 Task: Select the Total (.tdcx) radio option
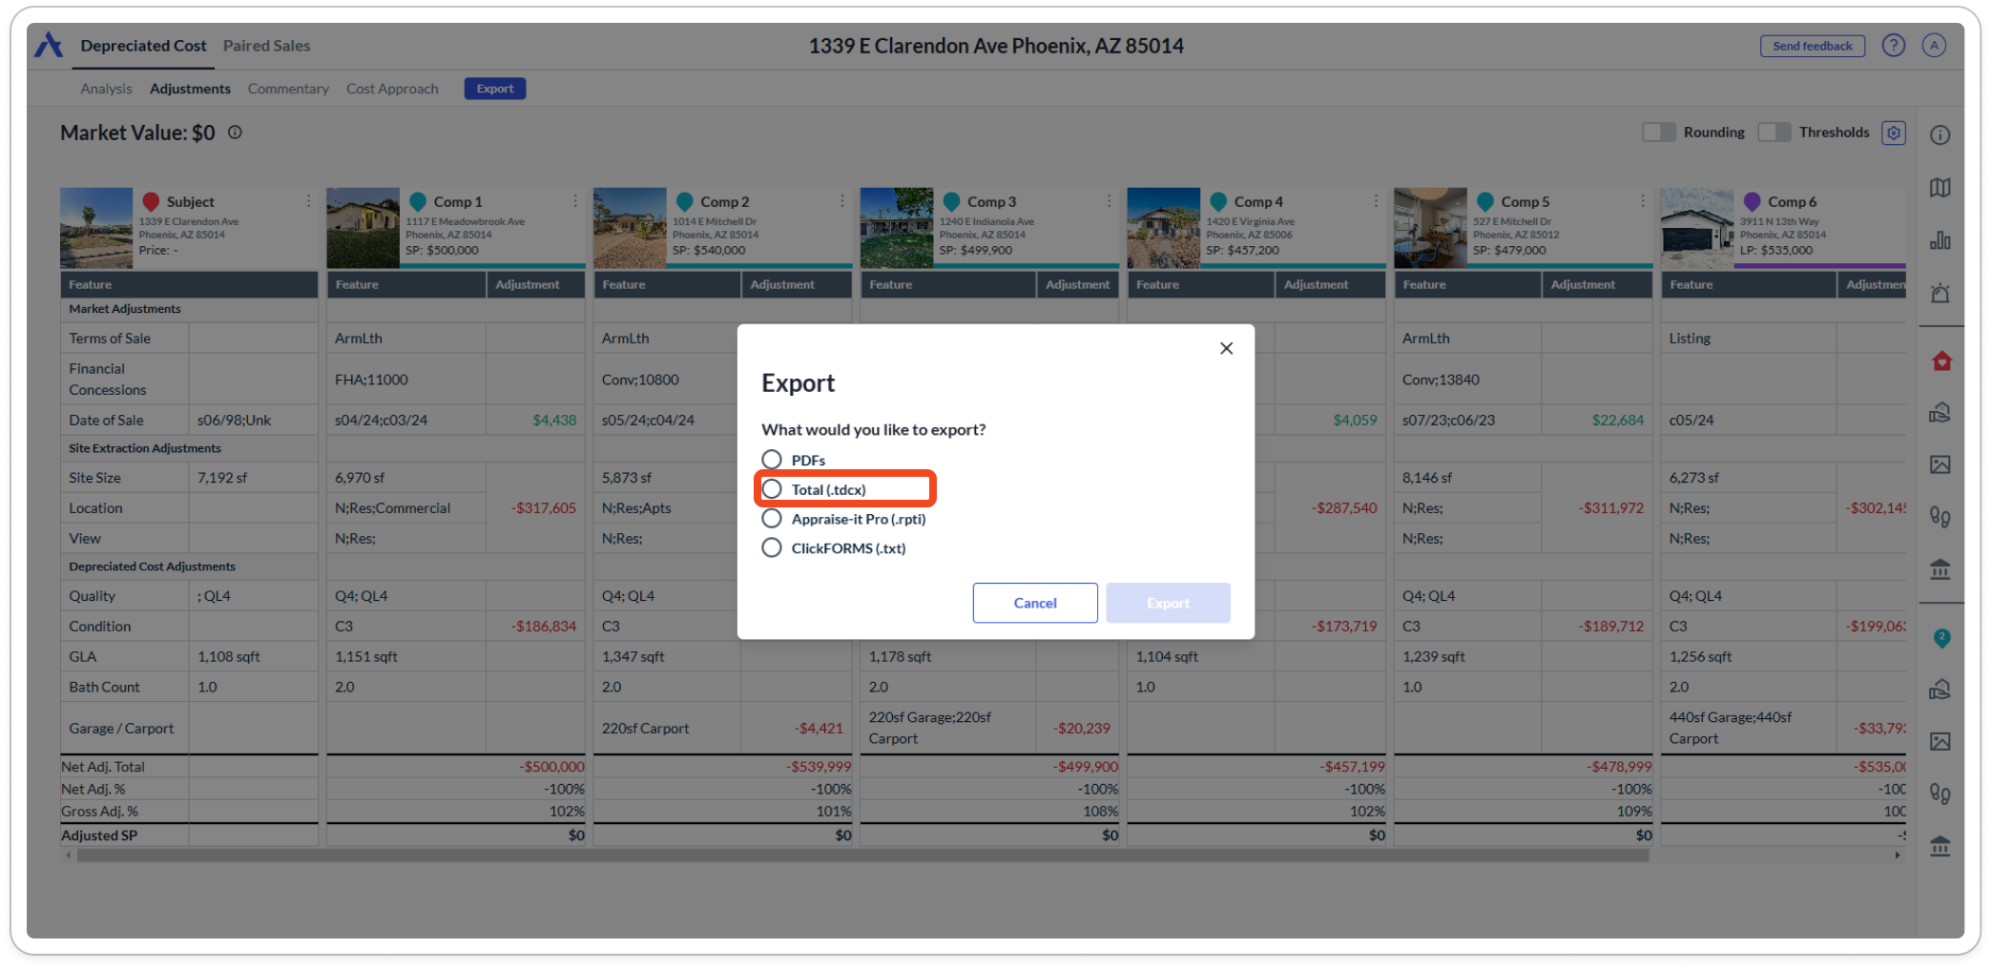[772, 489]
